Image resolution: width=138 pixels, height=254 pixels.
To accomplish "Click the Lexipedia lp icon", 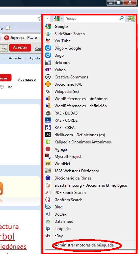I will coord(48,228).
